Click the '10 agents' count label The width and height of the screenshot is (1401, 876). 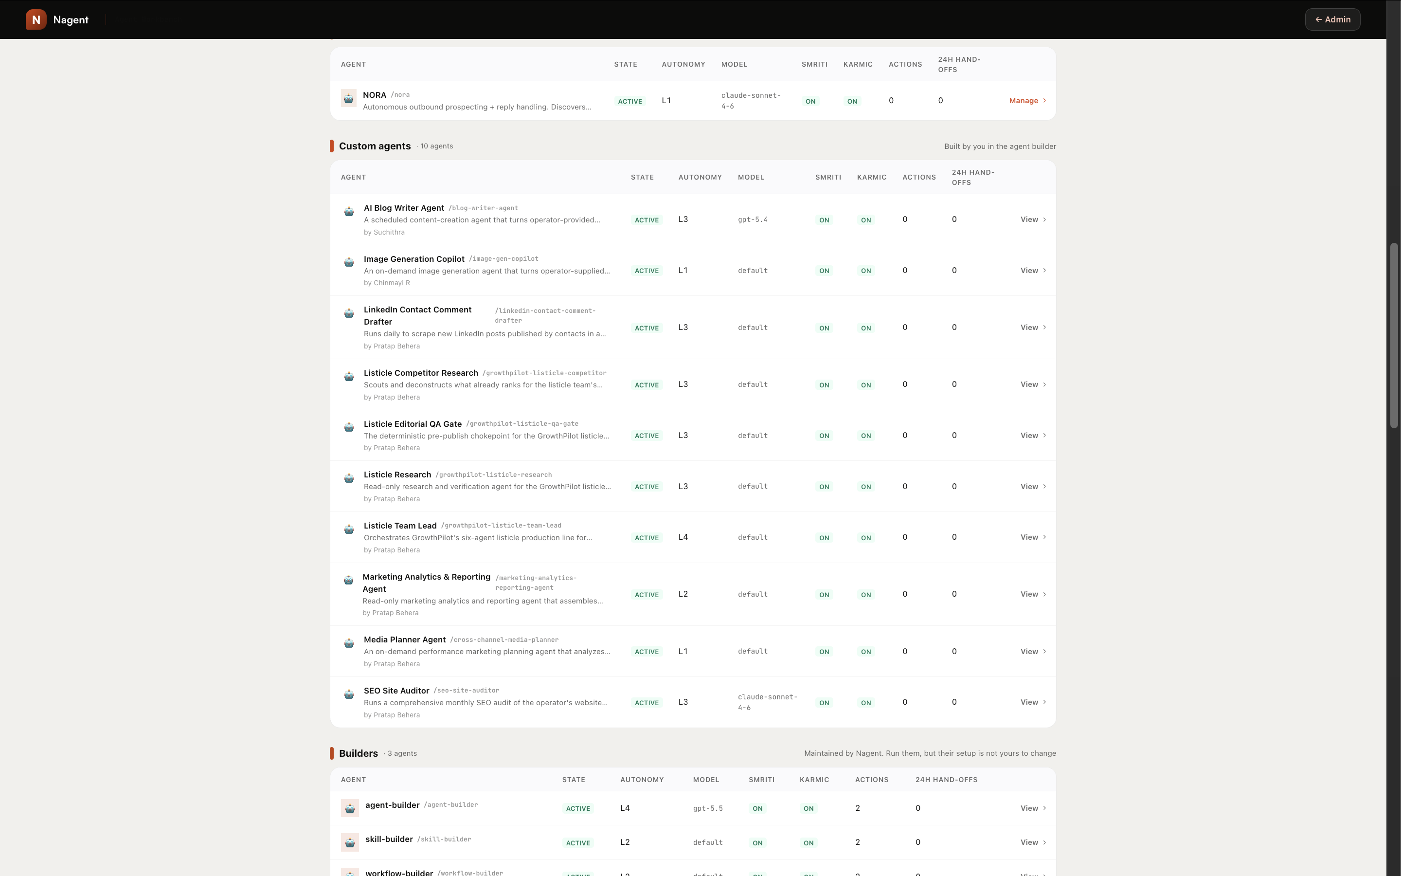tap(436, 146)
